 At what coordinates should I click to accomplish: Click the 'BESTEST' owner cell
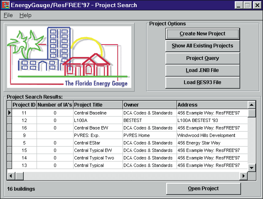click(x=150, y=120)
